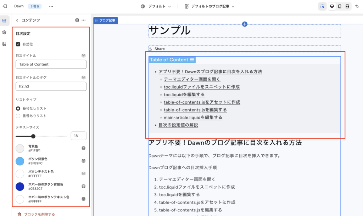Image resolution: width=363 pixels, height=216 pixels.
Task: Click the 下書き draft badge
Action: coord(35,6)
